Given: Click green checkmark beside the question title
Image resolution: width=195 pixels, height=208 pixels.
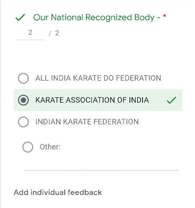Looking at the screenshot, I should point(21,18).
